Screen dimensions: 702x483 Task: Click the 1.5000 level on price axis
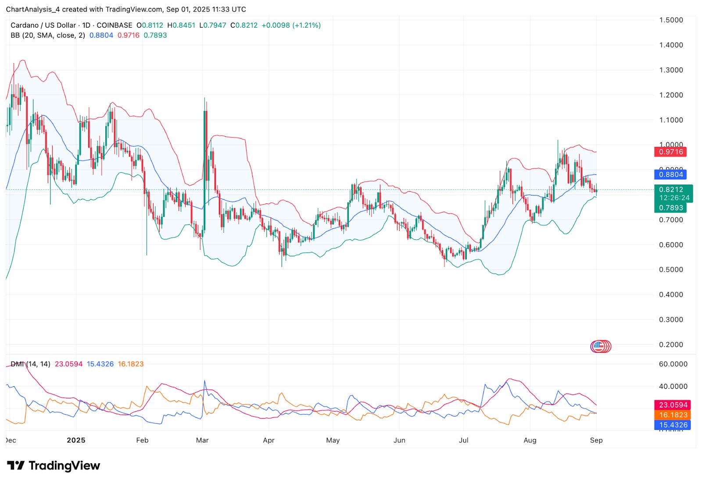670,20
